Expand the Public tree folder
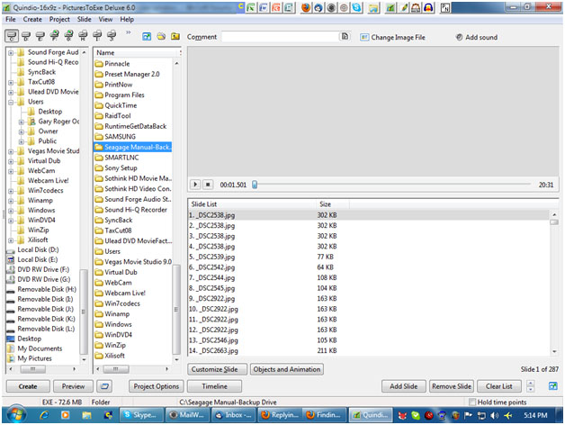Screen dimensions: 565x425 click(x=22, y=141)
